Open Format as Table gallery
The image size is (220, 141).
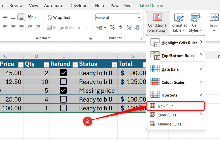[179, 23]
